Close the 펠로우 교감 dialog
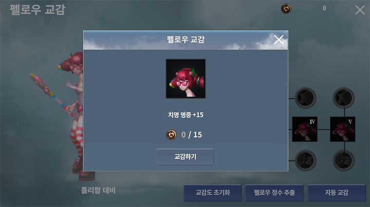This screenshot has width=370, height=207. [279, 40]
